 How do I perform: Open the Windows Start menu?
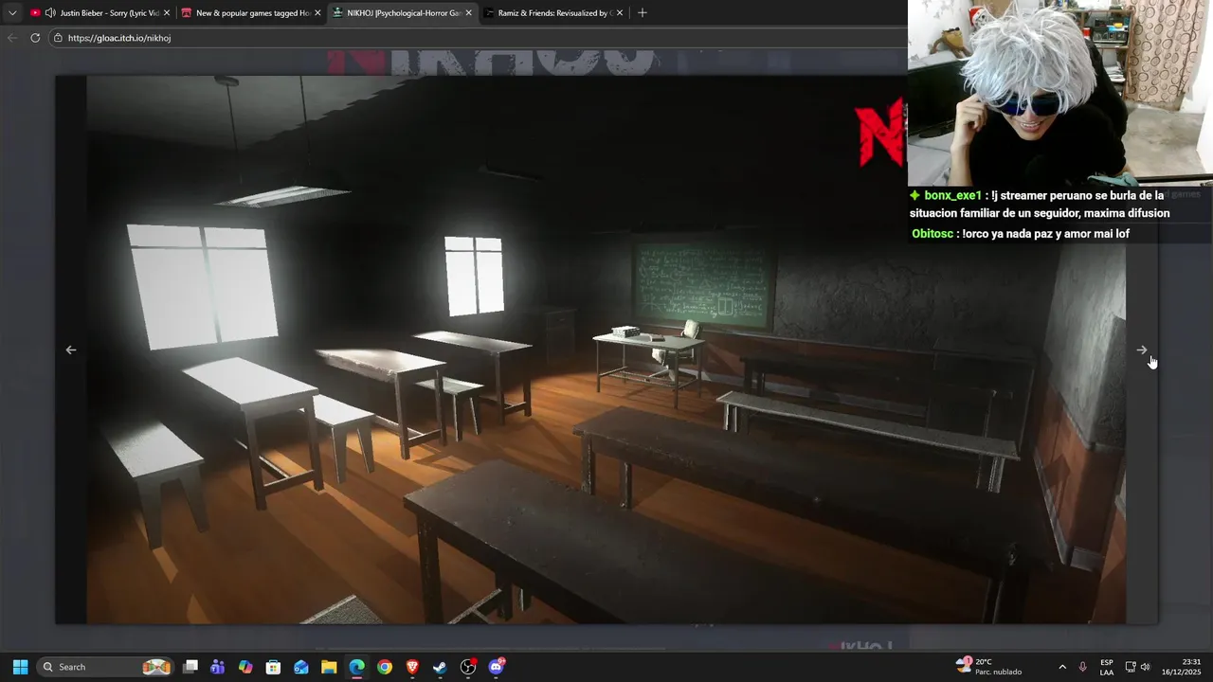(x=20, y=667)
